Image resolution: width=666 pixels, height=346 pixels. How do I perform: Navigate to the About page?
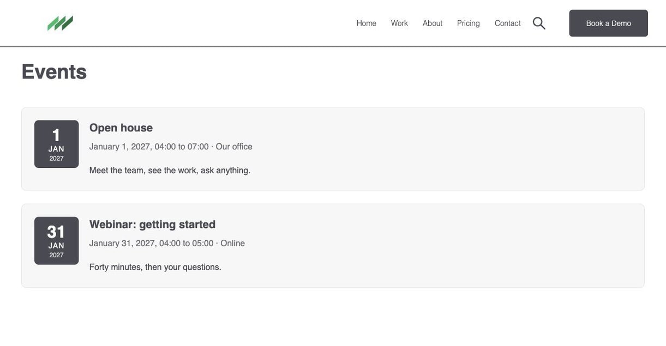point(433,23)
